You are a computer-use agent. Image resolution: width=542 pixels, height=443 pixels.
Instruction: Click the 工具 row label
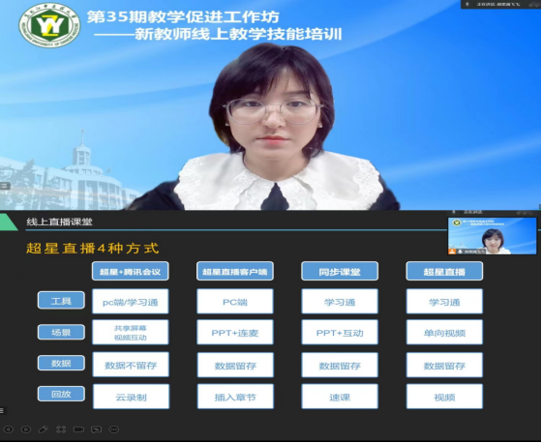coord(61,301)
